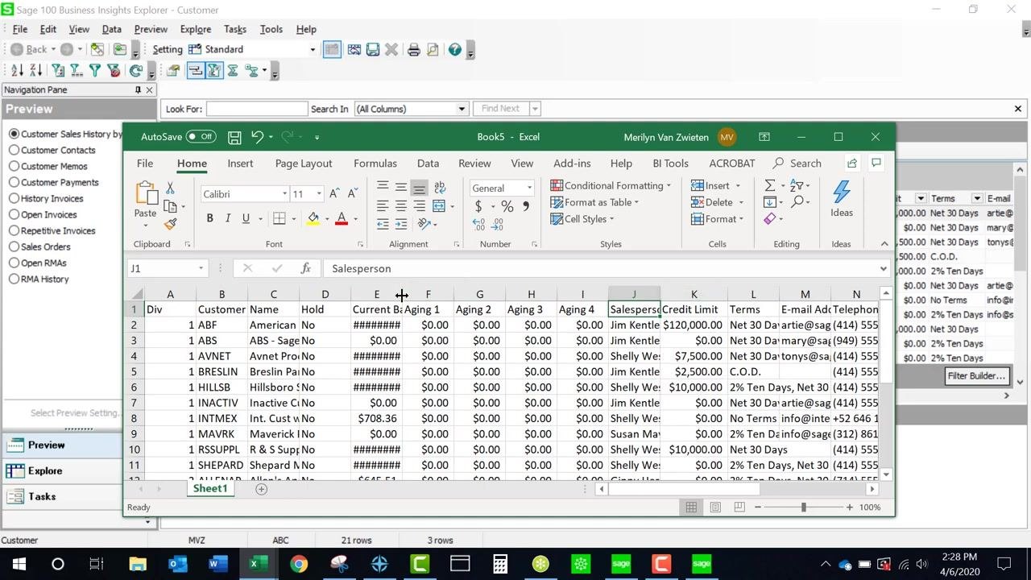Click the Format Painter brush icon
The width and height of the screenshot is (1031, 580).
pyautogui.click(x=170, y=224)
